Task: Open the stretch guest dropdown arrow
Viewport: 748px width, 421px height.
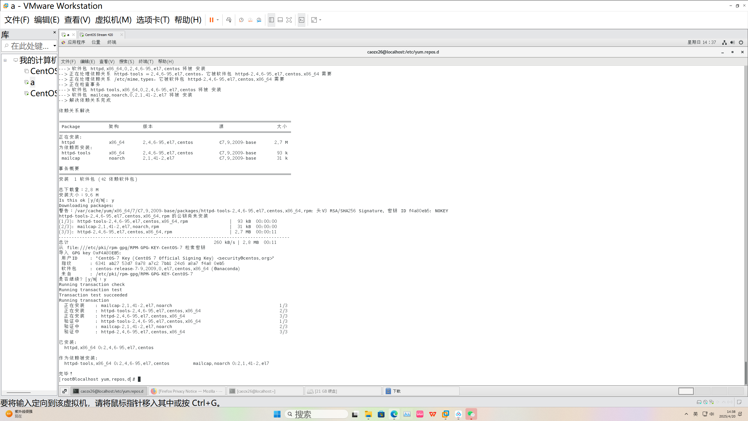Action: 321,20
